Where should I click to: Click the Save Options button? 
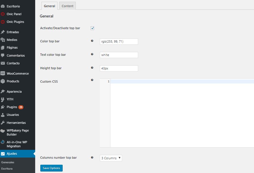pos(51,168)
